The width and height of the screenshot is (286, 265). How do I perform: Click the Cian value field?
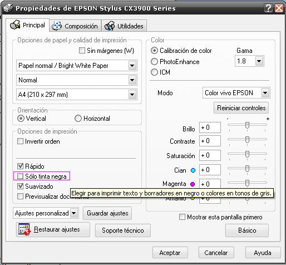210,170
